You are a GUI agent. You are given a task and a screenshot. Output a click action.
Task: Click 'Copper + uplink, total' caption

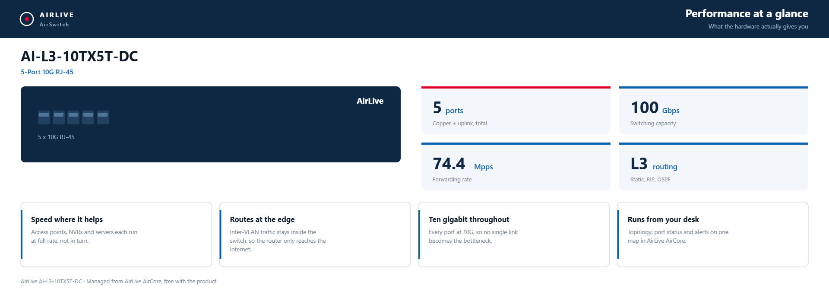point(460,123)
